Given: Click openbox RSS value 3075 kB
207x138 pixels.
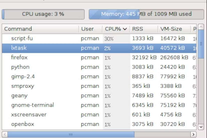Looking at the screenshot, I should [143, 124].
